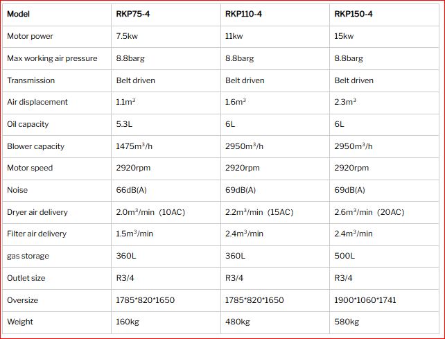This screenshot has width=445, height=339.
Task: Select the Filter air delivery label
Action: [x=37, y=234]
